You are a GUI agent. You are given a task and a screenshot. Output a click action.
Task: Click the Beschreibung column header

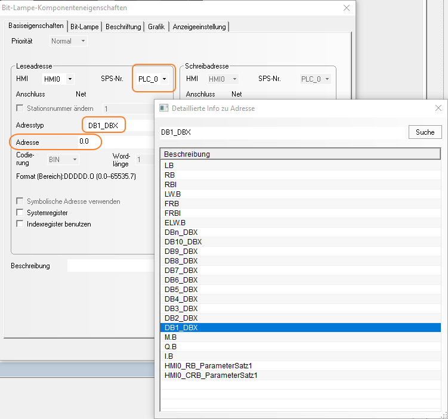coord(300,154)
